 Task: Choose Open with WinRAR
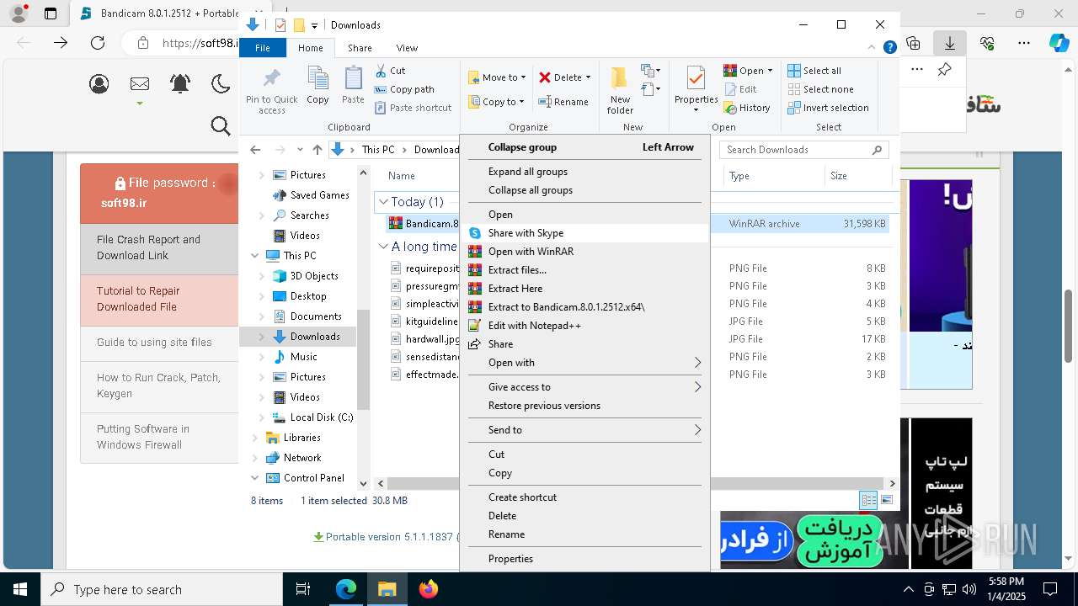[x=584, y=252]
